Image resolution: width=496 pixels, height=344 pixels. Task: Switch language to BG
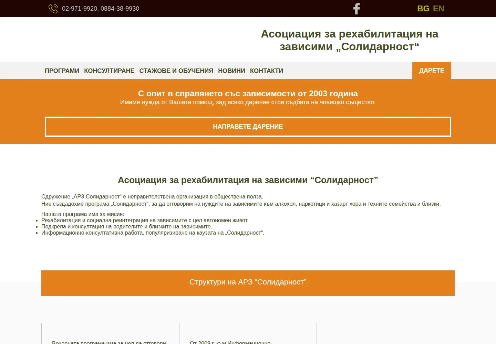point(423,9)
